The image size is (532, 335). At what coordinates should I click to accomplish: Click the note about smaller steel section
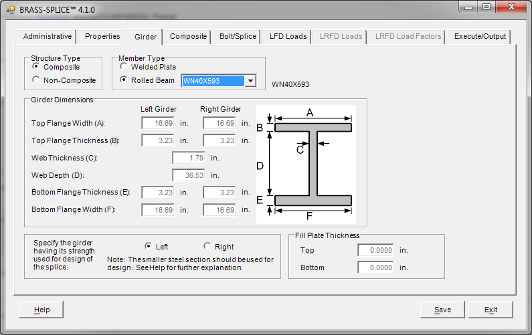point(190,263)
